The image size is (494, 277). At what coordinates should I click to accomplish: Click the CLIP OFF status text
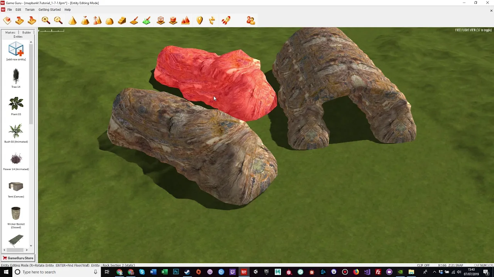point(423,265)
